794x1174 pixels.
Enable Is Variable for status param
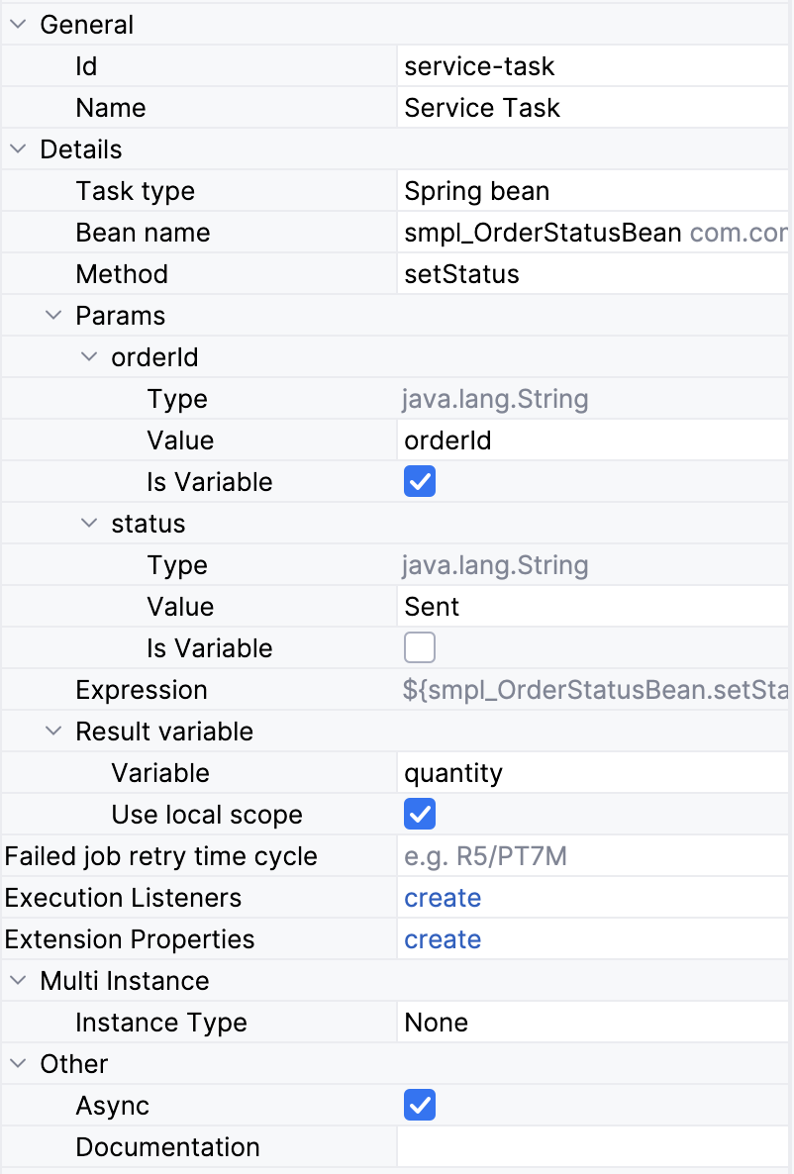coord(420,648)
